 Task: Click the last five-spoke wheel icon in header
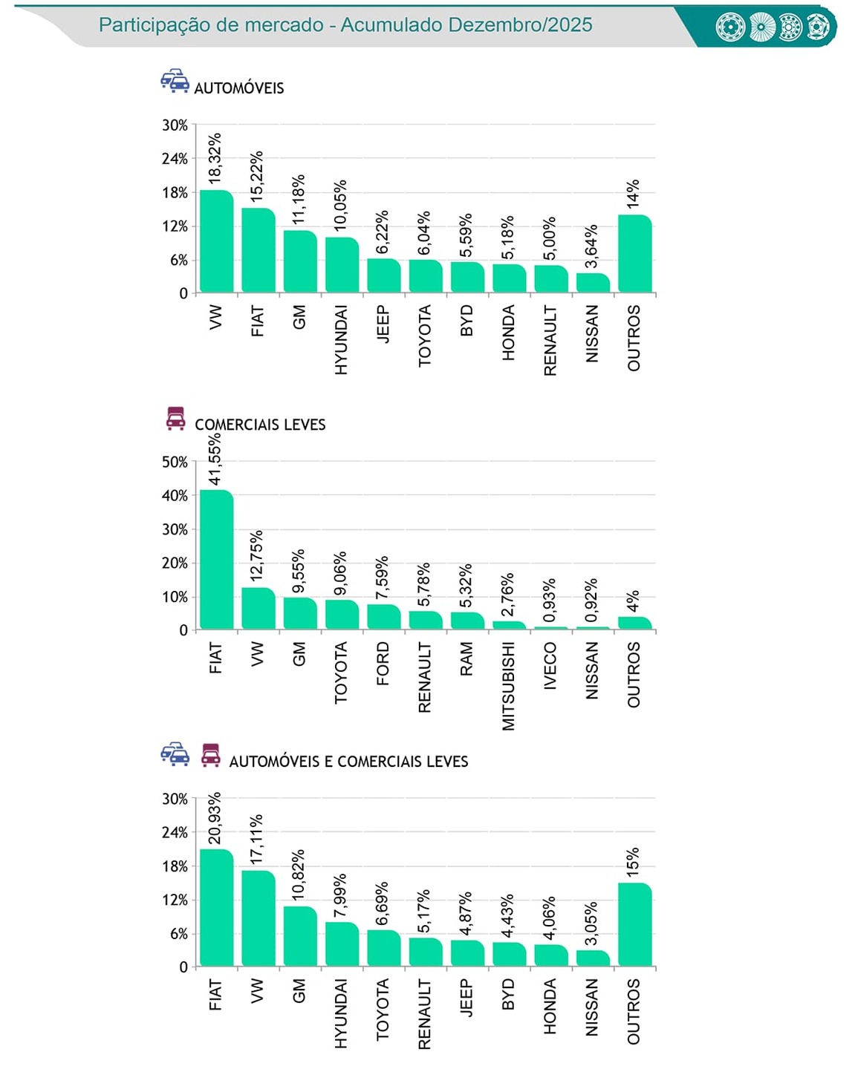pos(820,27)
